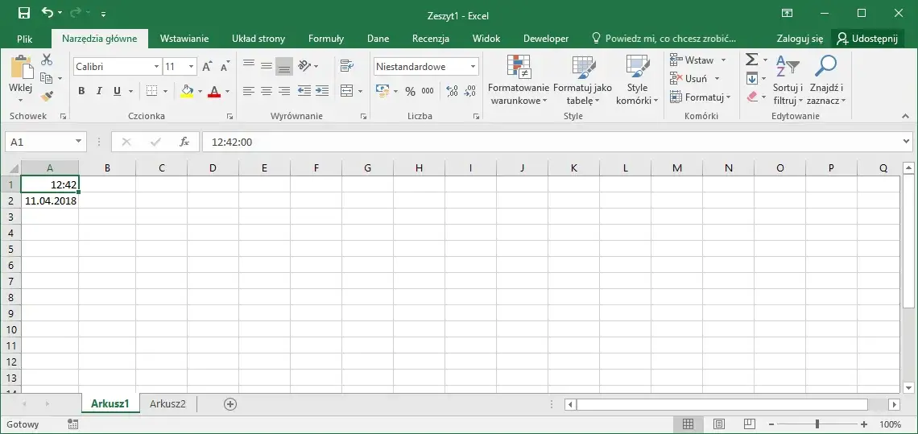The image size is (918, 434).
Task: Click the Merge and Center icon
Action: [x=347, y=91]
